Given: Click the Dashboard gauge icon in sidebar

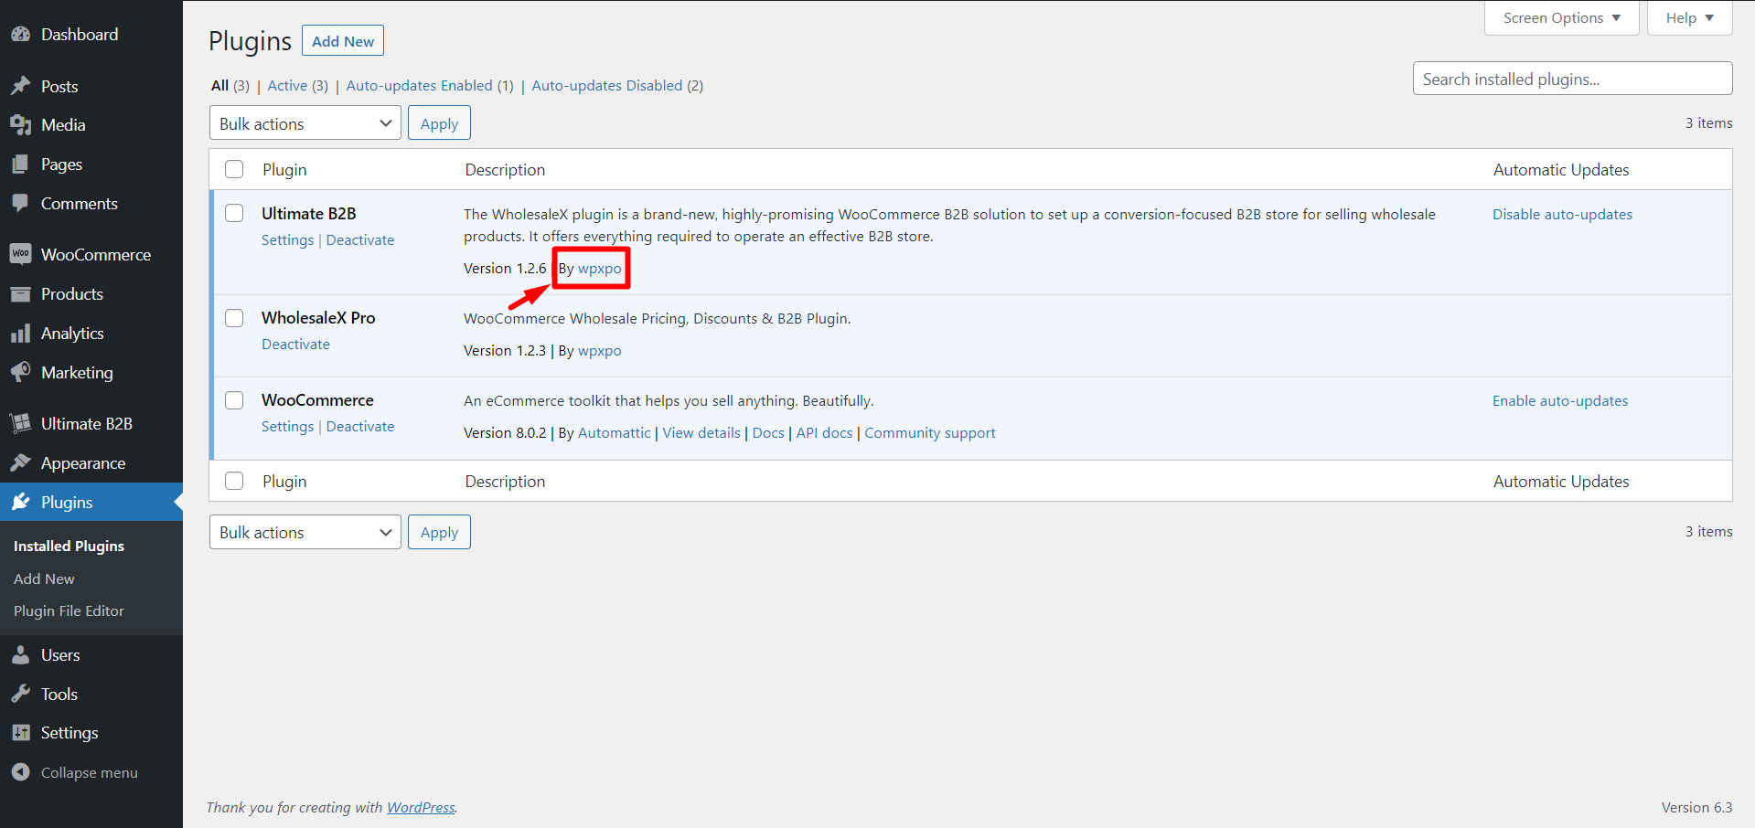Looking at the screenshot, I should pos(20,35).
